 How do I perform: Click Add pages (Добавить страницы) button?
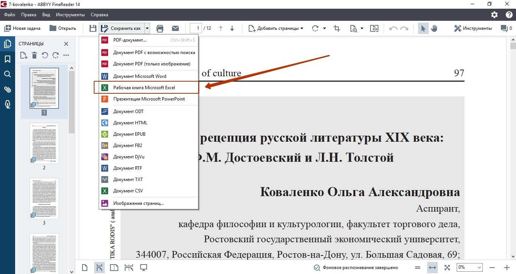coord(274,28)
